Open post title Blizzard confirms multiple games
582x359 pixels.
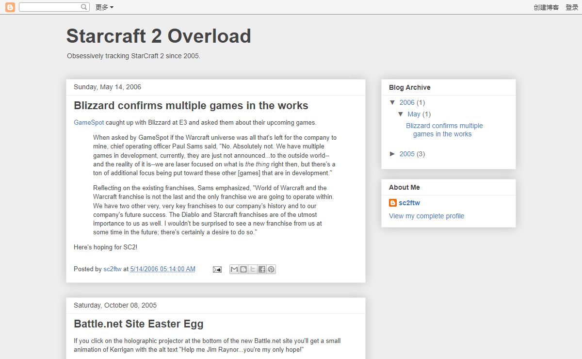tap(191, 105)
